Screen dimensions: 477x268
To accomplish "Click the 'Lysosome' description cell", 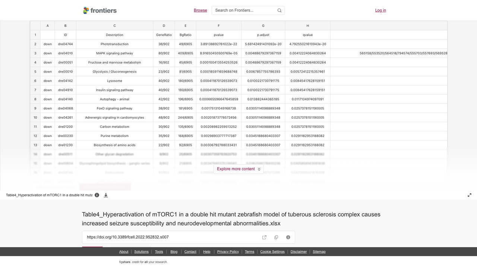I will coord(114,81).
